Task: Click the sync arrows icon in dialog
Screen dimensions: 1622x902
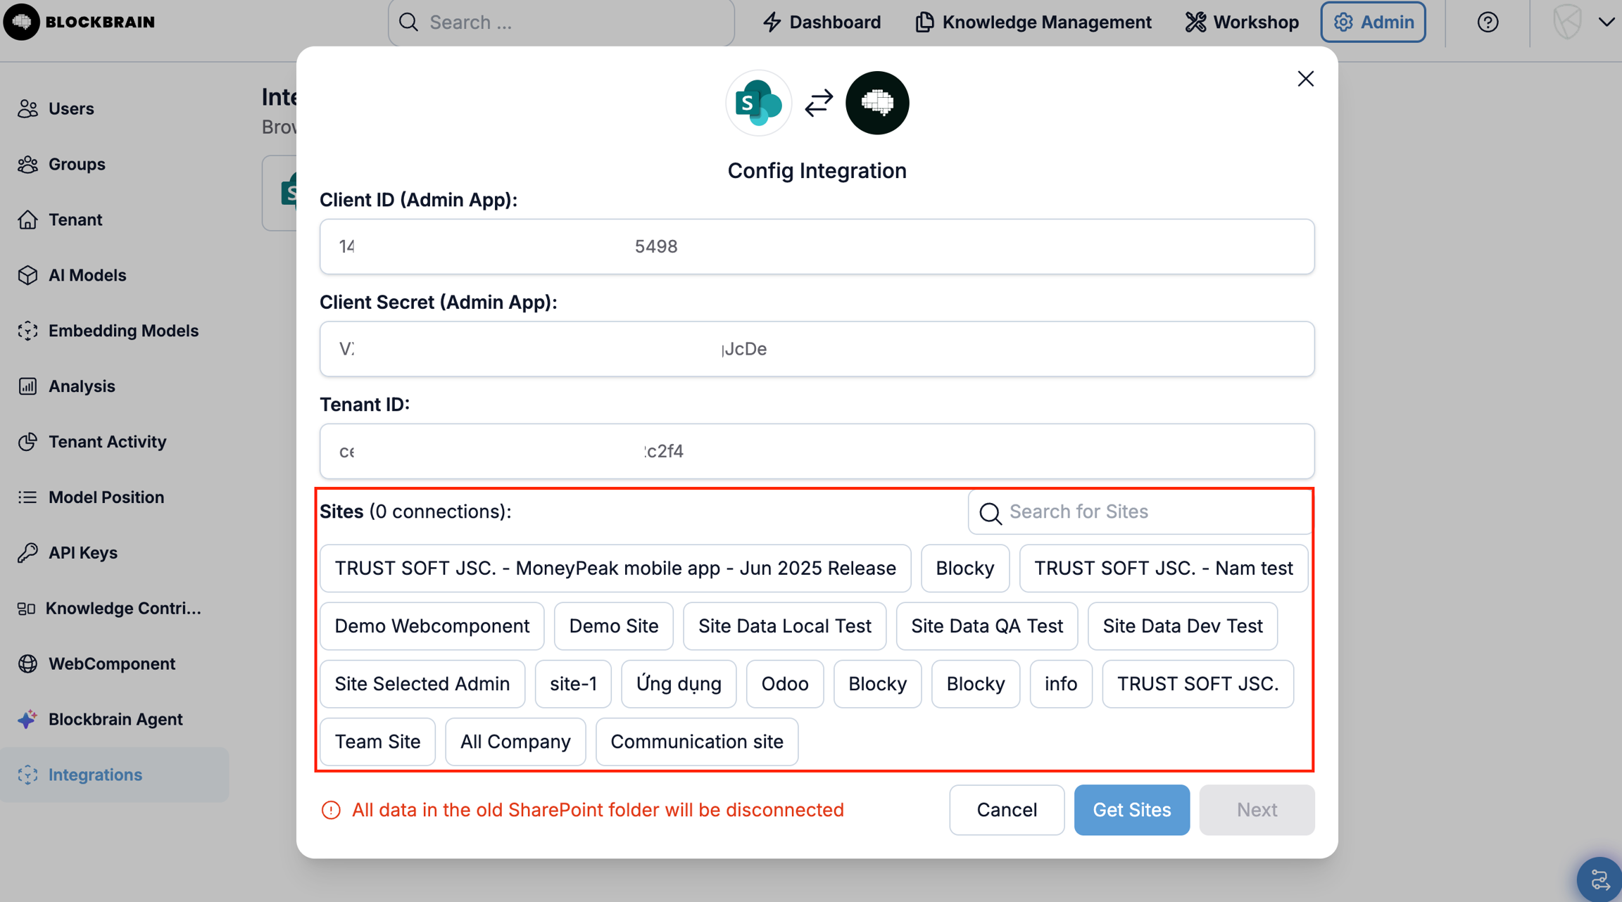Action: click(819, 103)
